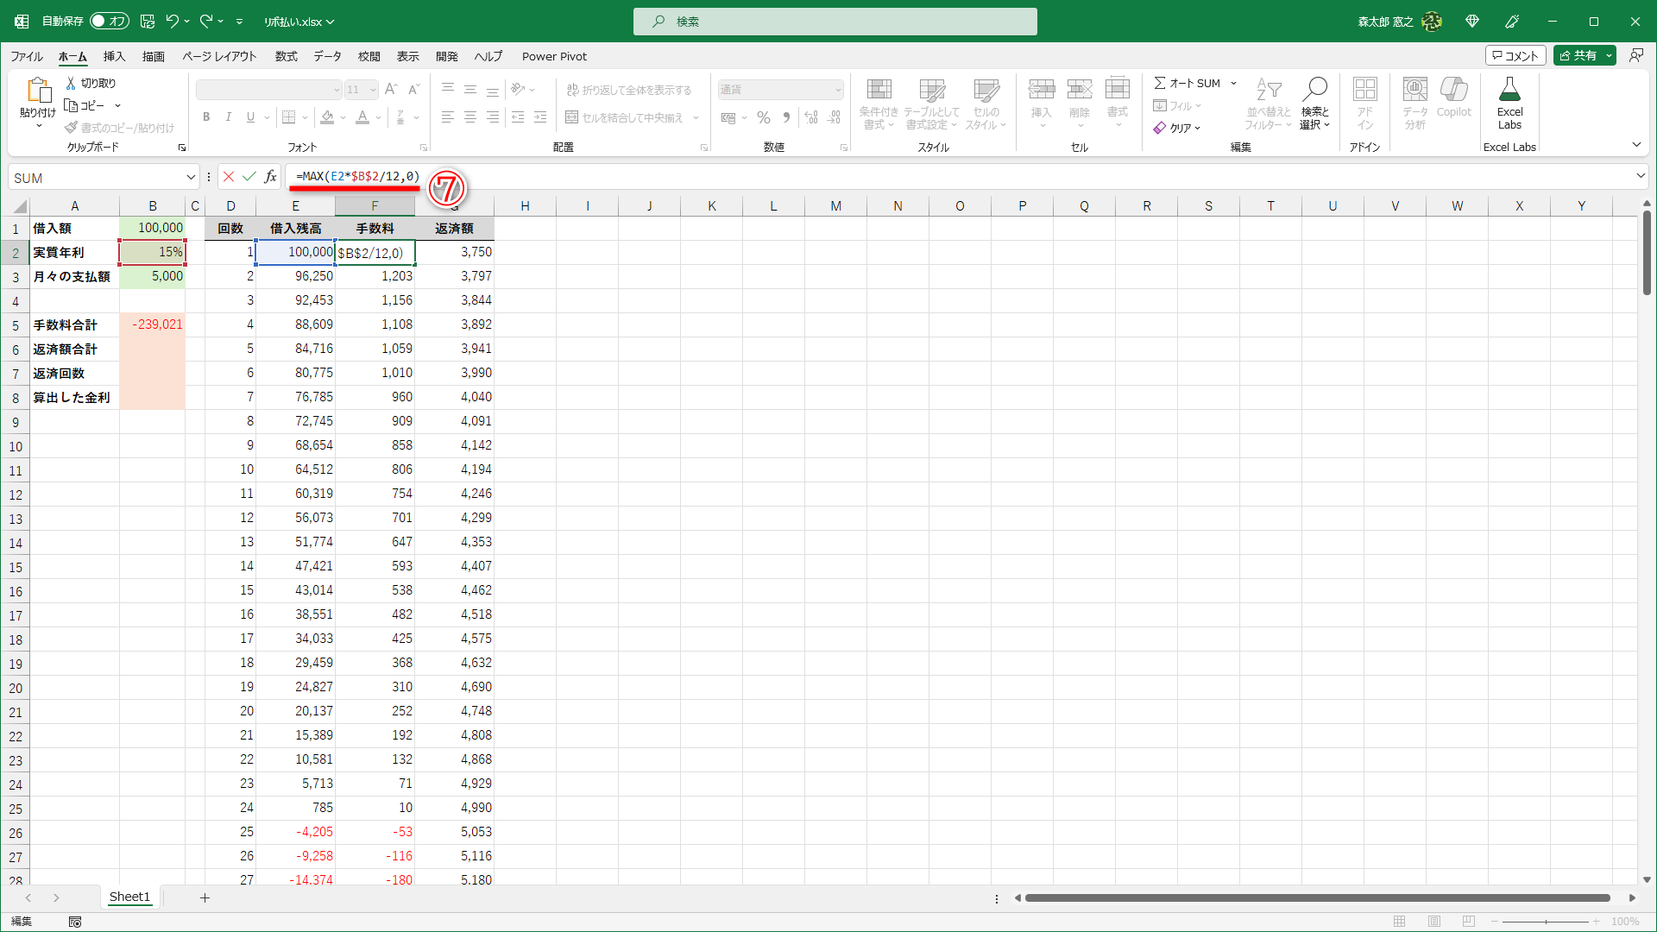The width and height of the screenshot is (1657, 932).
Task: Click the Sheet1 tab's new sheet plus button
Action: (x=205, y=897)
